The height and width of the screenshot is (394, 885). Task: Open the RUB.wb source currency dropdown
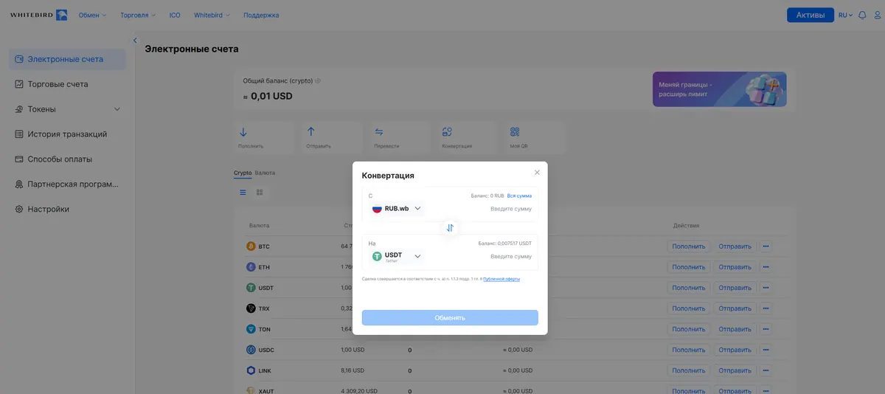[x=397, y=209]
